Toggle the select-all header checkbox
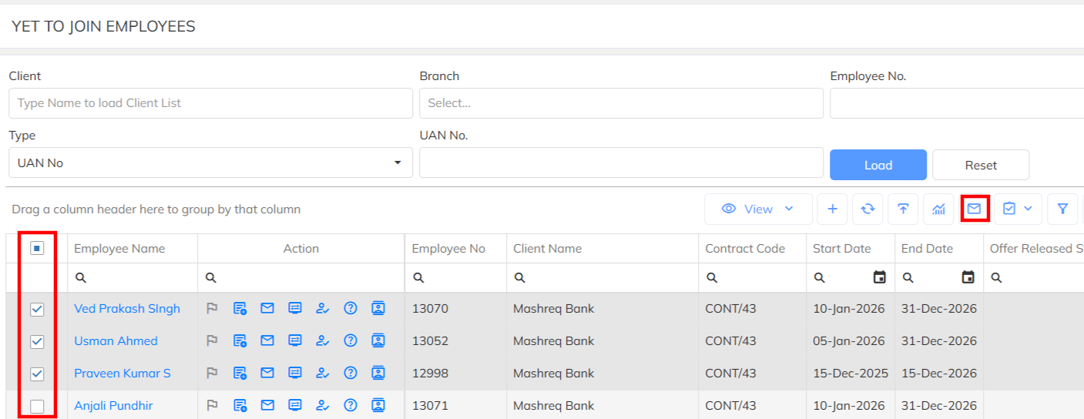The height and width of the screenshot is (419, 1084). 37,249
